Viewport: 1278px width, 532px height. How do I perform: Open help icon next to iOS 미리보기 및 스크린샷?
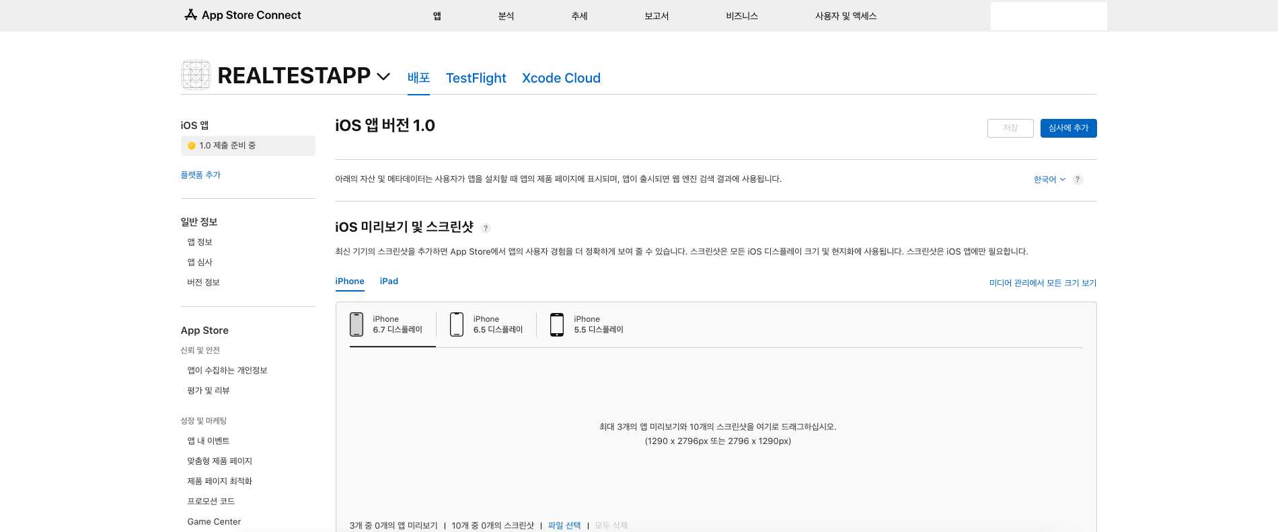pos(486,228)
